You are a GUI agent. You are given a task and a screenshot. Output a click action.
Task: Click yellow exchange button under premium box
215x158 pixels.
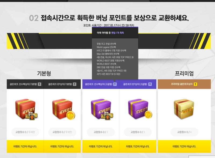(184, 146)
